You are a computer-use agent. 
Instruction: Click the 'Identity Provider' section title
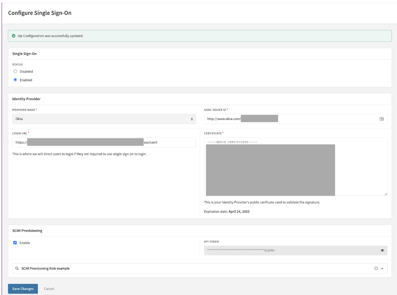coord(26,99)
